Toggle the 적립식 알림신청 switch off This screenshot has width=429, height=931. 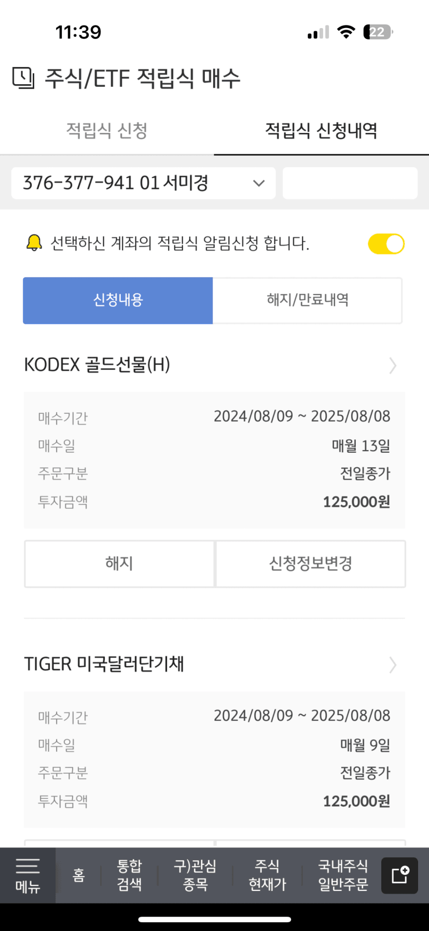click(386, 244)
